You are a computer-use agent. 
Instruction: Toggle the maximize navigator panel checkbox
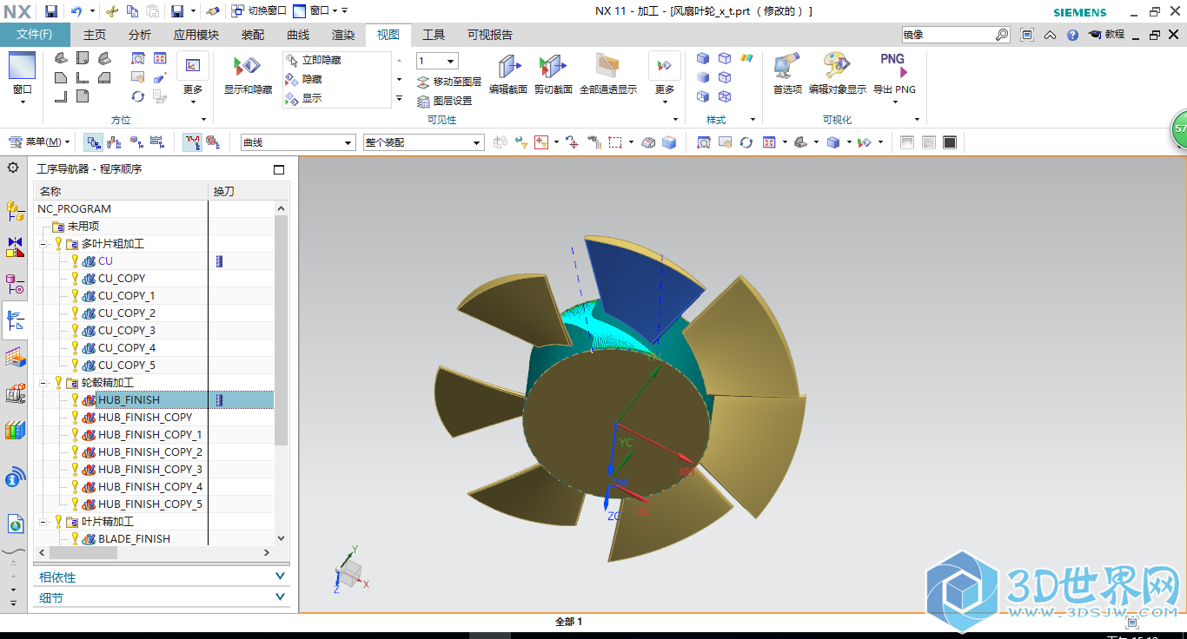[x=279, y=169]
